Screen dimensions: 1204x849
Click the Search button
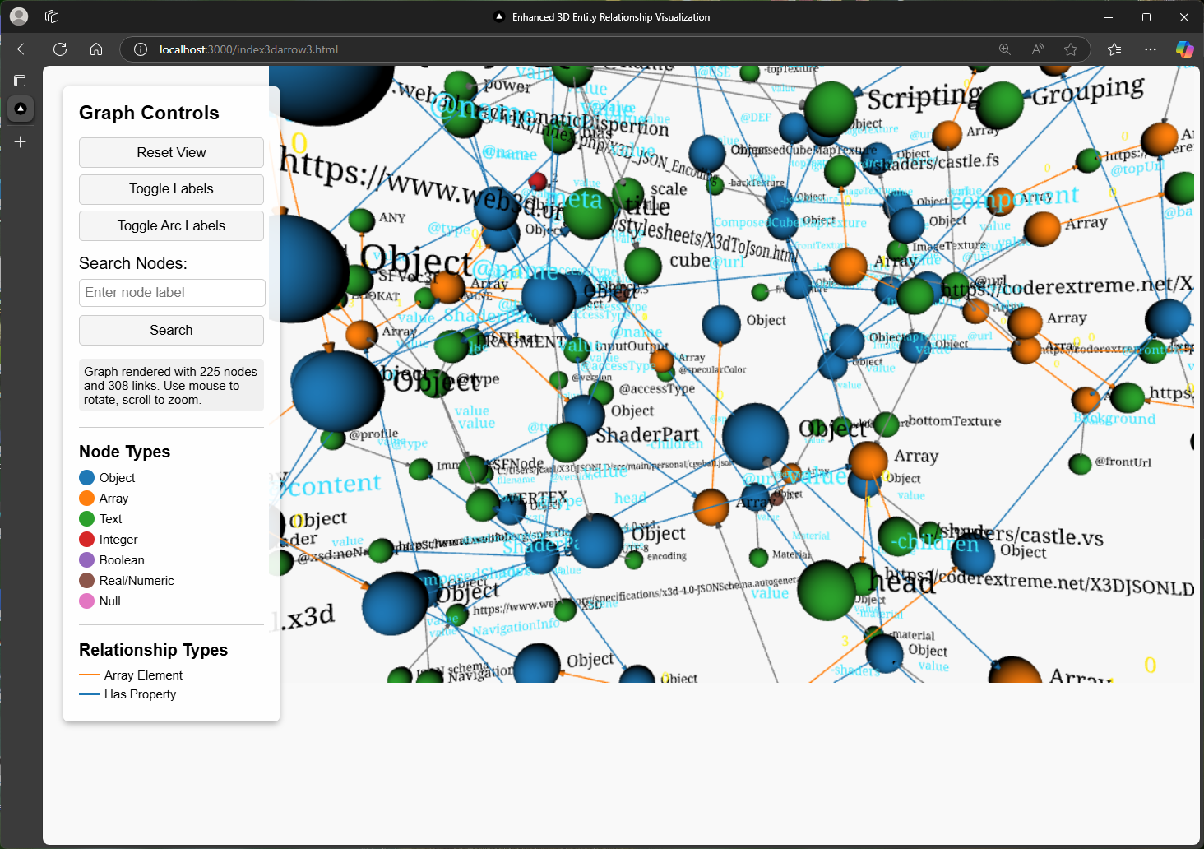pos(171,331)
